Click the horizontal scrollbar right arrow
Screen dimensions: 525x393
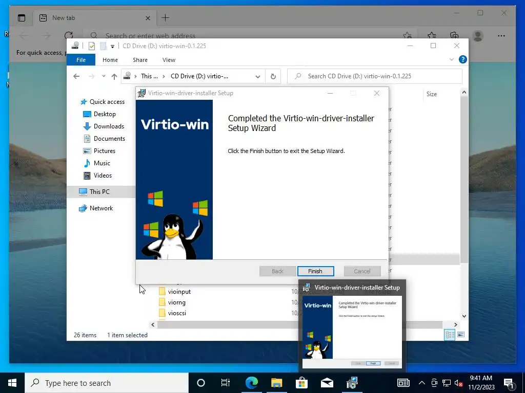(x=455, y=324)
